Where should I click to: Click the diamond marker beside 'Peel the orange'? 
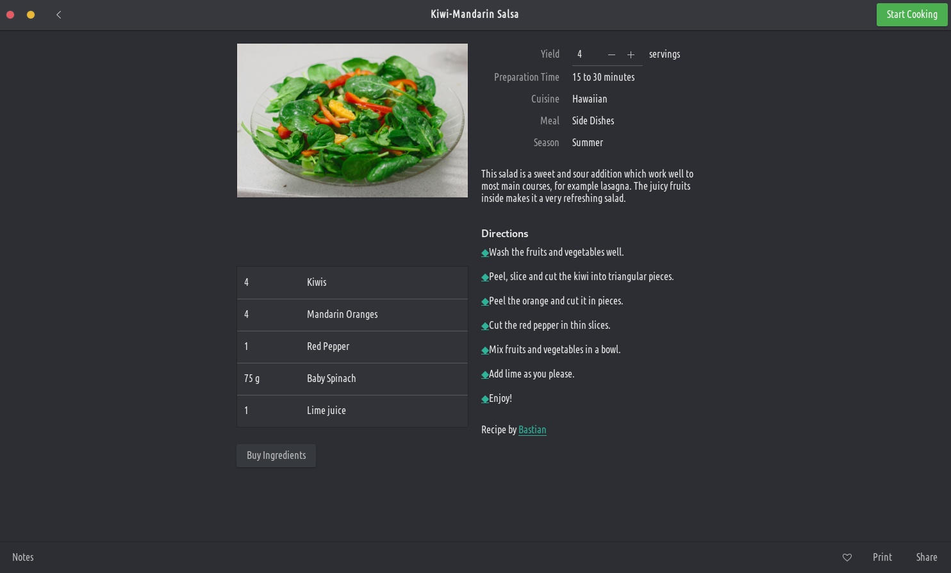(x=485, y=302)
